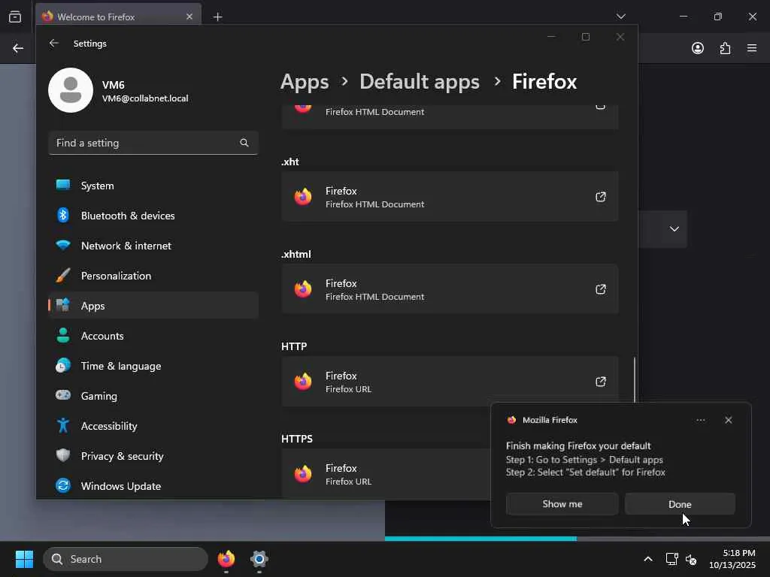Open external link icon for .xht default
Viewport: 770px width, 577px height.
tap(601, 197)
